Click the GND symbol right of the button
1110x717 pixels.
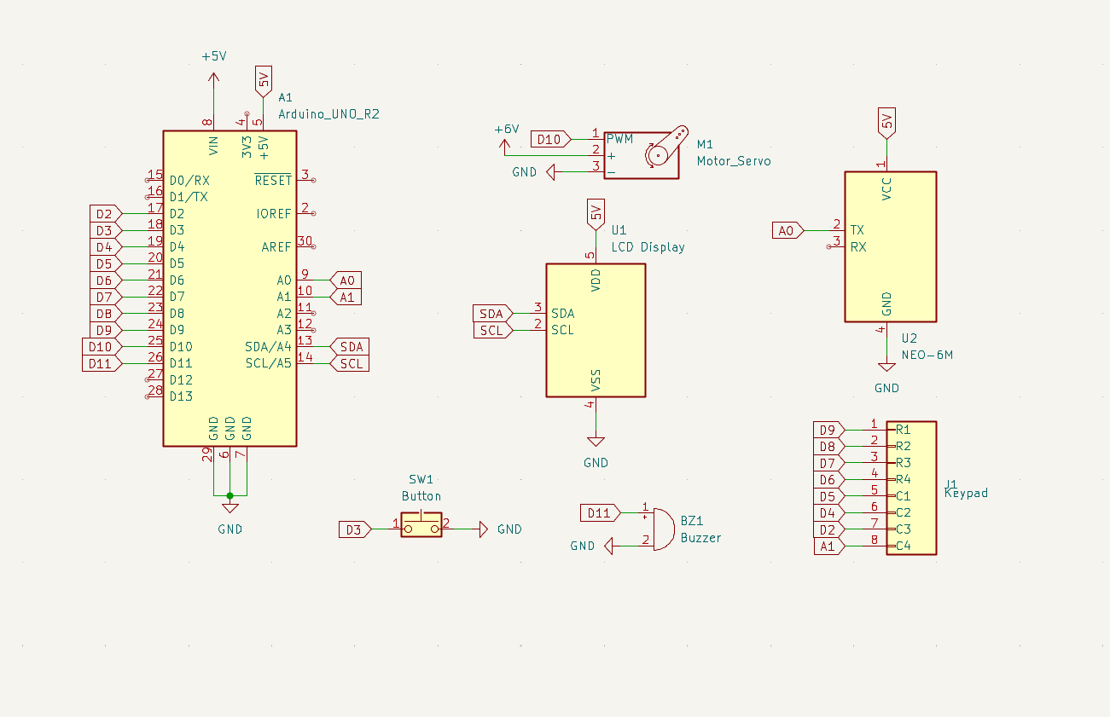point(481,529)
